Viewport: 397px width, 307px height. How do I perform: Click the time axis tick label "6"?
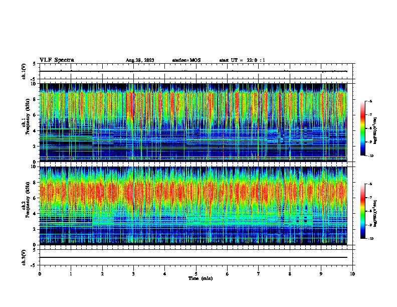(x=228, y=274)
